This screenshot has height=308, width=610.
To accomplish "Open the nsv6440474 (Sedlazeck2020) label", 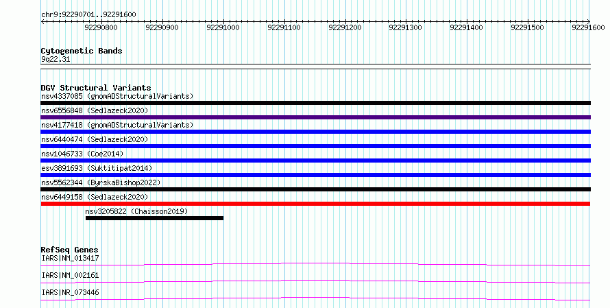I will pyautogui.click(x=95, y=139).
